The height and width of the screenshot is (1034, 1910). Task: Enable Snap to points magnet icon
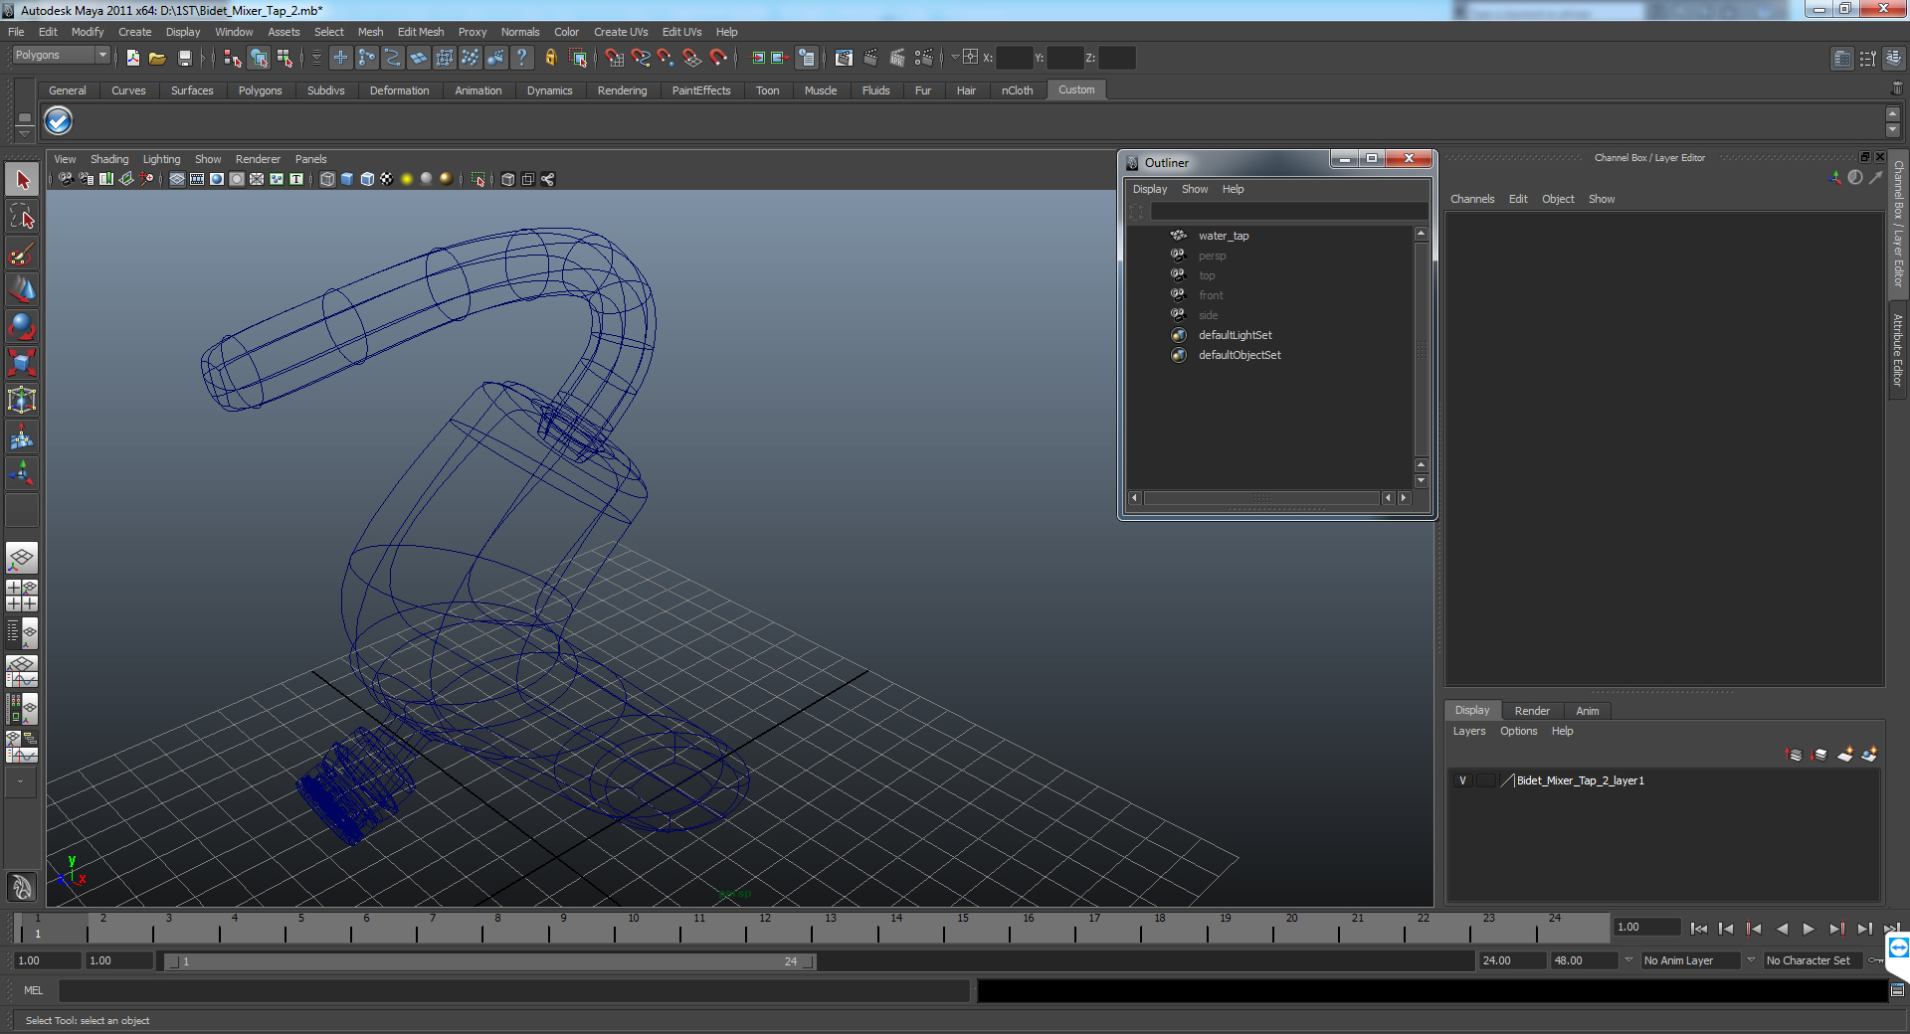pyautogui.click(x=667, y=58)
